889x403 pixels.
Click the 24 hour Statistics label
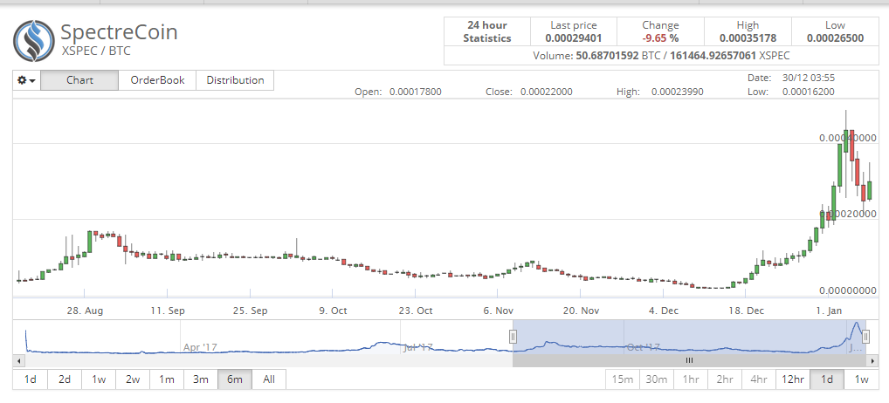487,31
